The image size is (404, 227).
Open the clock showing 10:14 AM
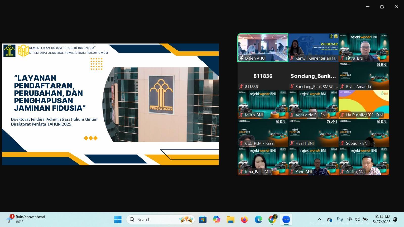[x=382, y=219]
